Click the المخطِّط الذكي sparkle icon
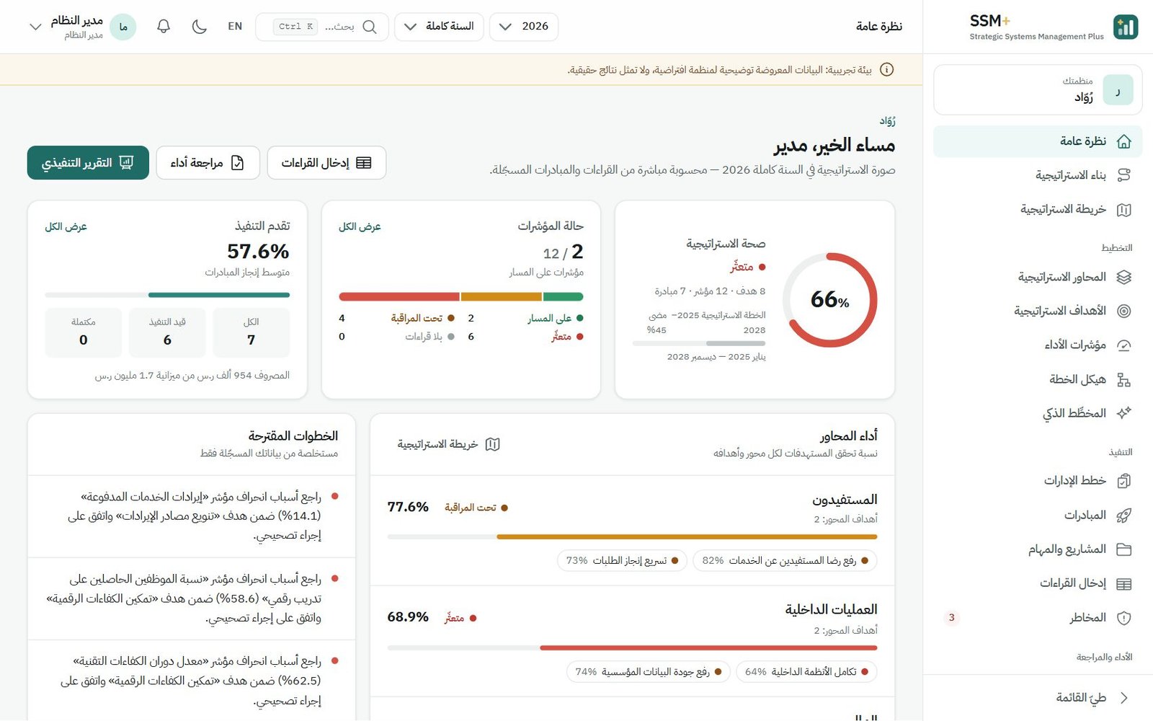Image resolution: width=1153 pixels, height=721 pixels. click(x=1123, y=413)
